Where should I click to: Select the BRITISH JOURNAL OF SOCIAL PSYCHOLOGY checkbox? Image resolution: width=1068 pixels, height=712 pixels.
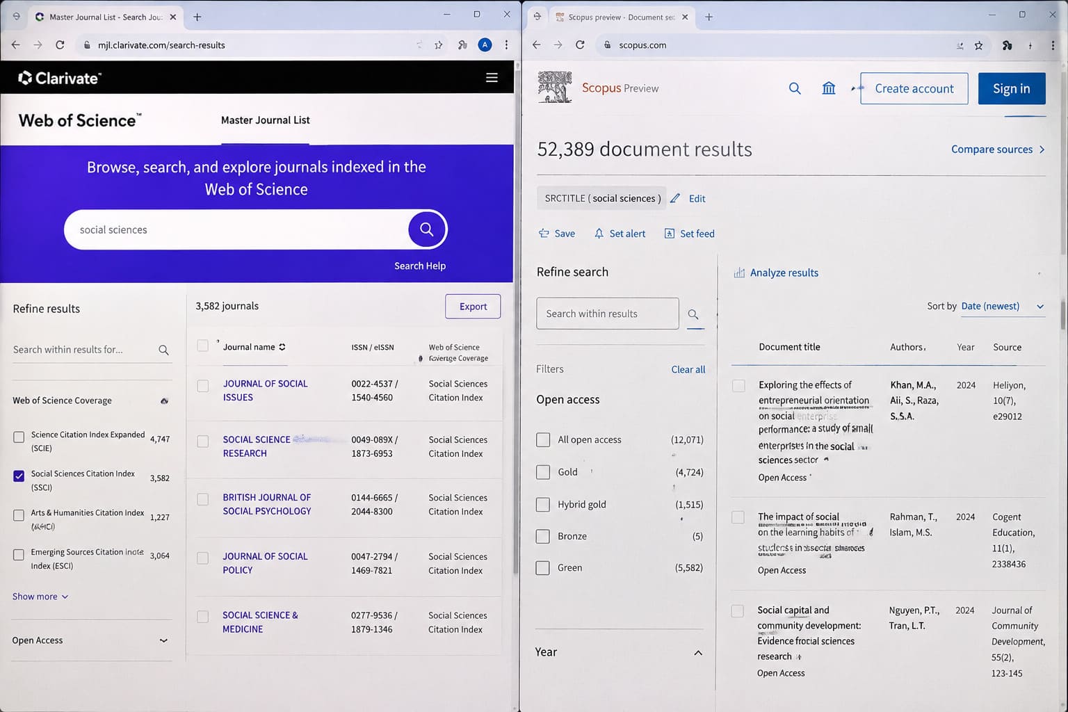[x=202, y=499]
